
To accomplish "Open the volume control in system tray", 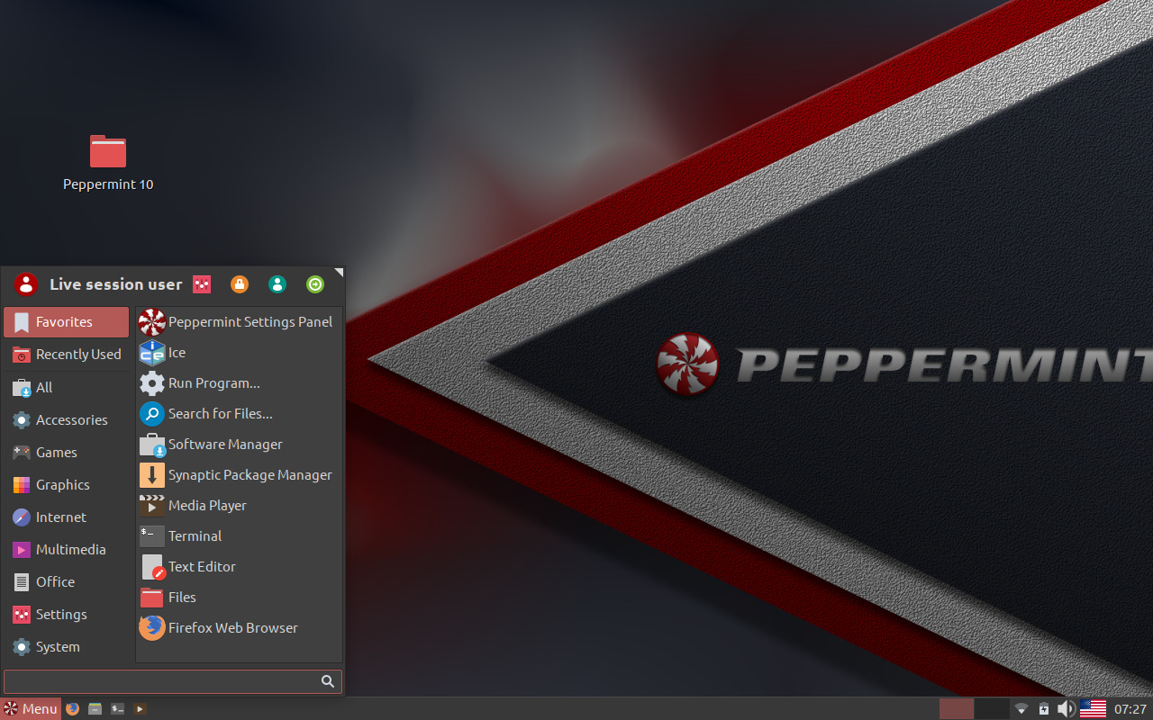I will 1067,708.
